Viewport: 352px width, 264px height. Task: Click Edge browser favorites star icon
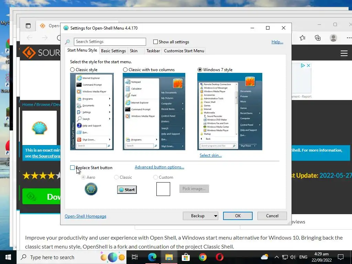[302, 38]
